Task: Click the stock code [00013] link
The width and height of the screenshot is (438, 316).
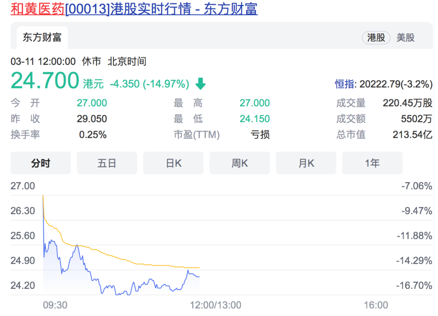Action: pyautogui.click(x=86, y=9)
